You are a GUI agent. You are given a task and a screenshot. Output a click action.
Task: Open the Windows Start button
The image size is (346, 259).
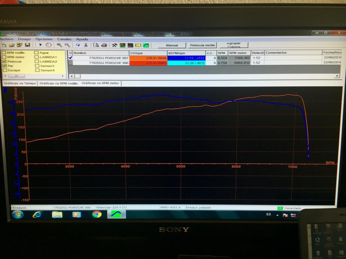[x=17, y=214]
